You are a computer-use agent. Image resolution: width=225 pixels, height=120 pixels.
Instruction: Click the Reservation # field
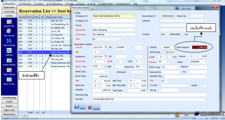click(167, 16)
